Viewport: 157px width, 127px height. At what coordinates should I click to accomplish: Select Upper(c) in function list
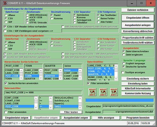tap(66, 103)
